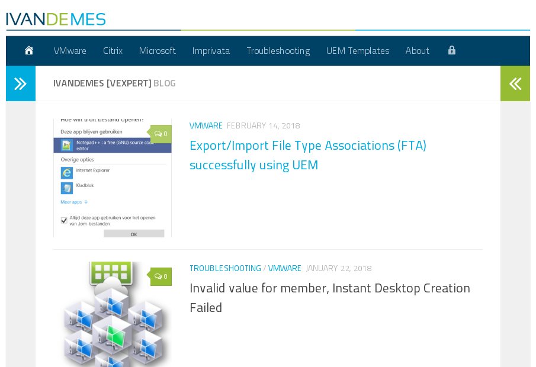
Task: Open comment count badge on Instant Desktop post
Action: (x=161, y=276)
